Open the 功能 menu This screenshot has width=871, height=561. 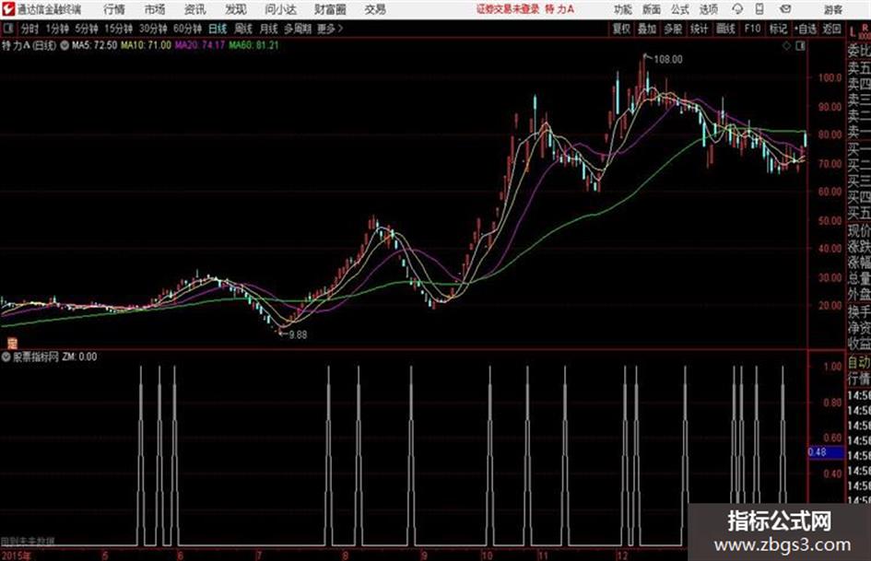pos(623,9)
